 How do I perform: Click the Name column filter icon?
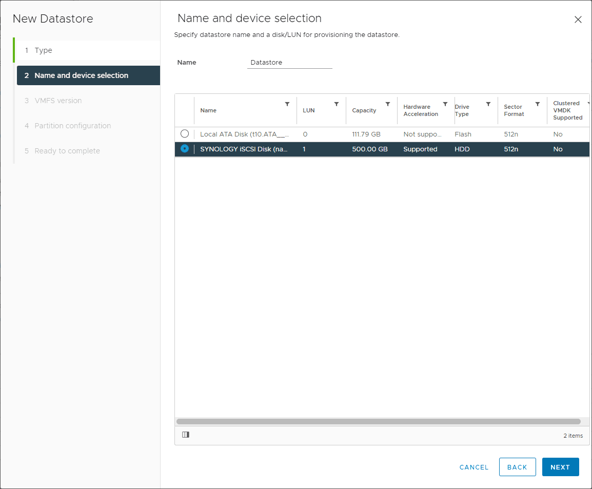(x=287, y=104)
